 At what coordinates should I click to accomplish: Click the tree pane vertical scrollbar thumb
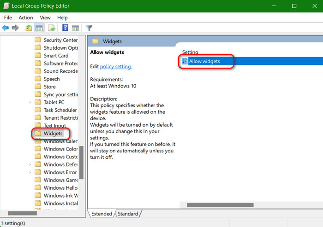point(81,163)
